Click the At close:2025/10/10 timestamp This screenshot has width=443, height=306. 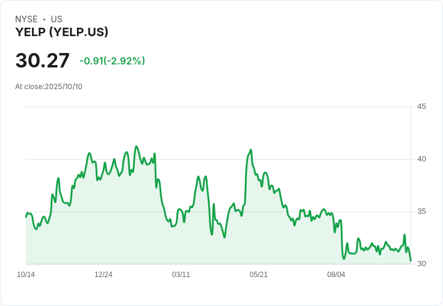click(x=49, y=87)
